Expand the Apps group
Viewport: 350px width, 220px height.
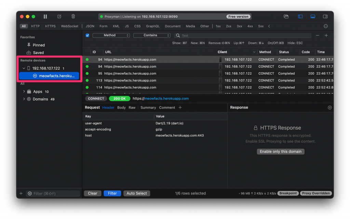(x=24, y=92)
